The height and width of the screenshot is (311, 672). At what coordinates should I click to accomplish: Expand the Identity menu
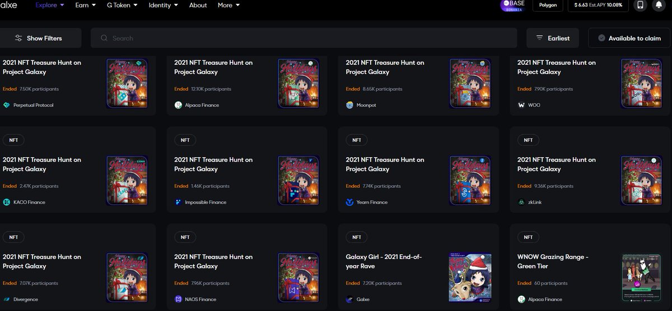point(163,5)
